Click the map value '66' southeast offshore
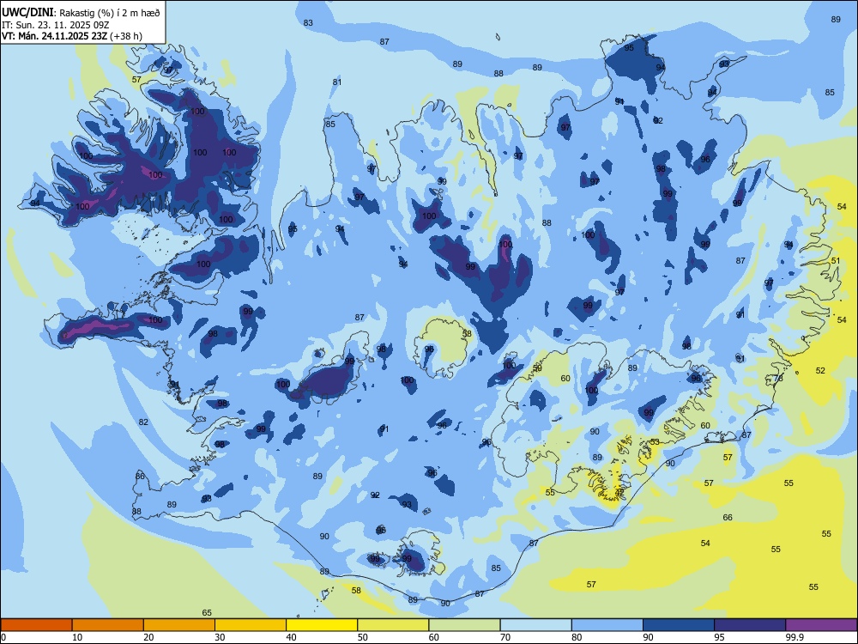Viewport: 858px width, 644px height. (728, 518)
